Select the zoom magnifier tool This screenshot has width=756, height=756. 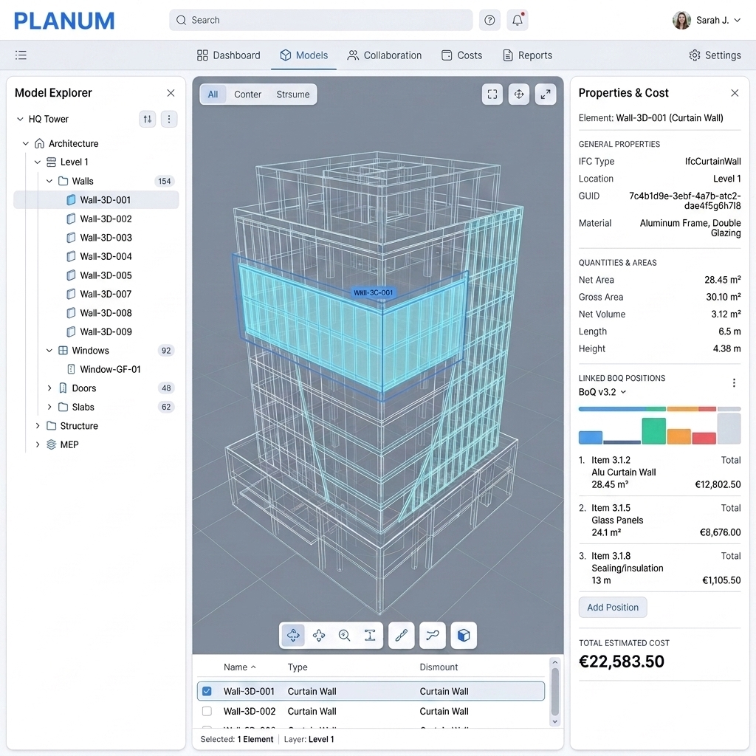344,636
